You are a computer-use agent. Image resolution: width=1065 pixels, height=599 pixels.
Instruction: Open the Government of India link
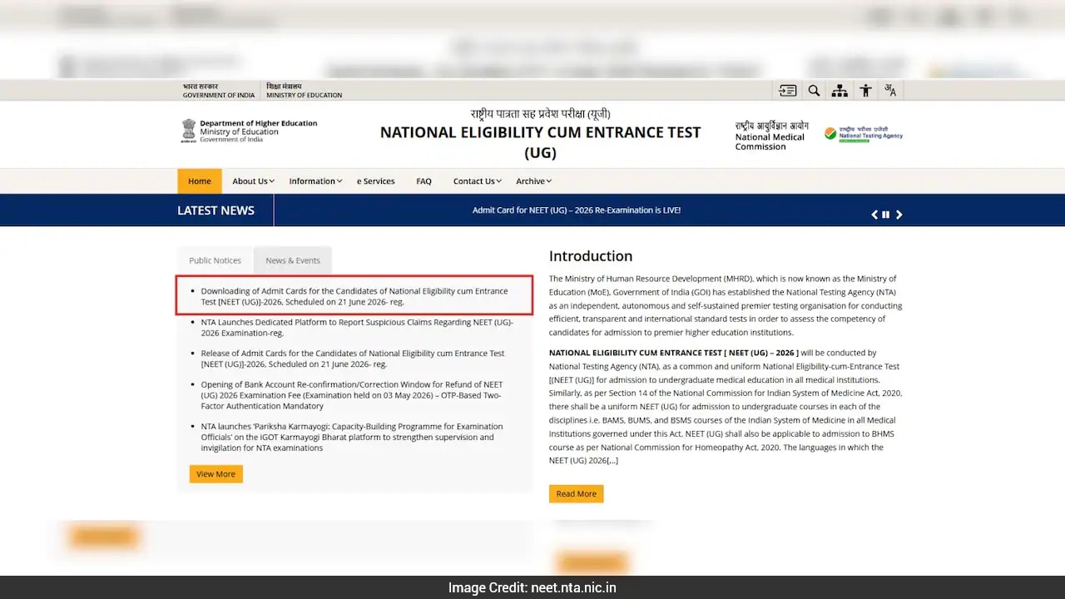[219, 91]
